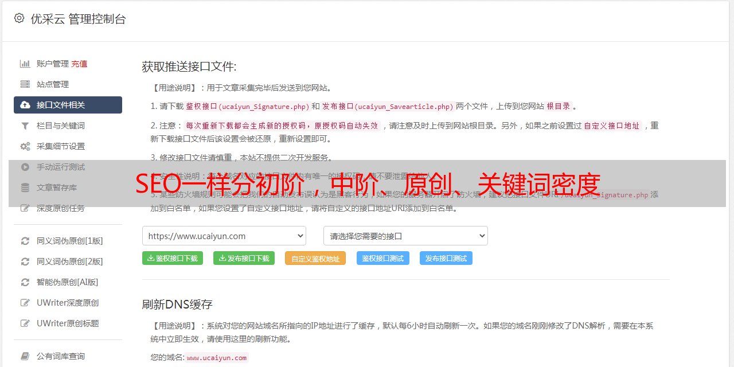Open the 站点管理 menu item

point(53,84)
